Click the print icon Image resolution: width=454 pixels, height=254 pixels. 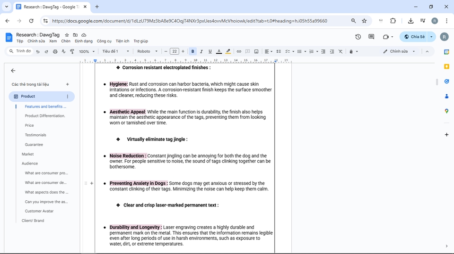(x=55, y=51)
